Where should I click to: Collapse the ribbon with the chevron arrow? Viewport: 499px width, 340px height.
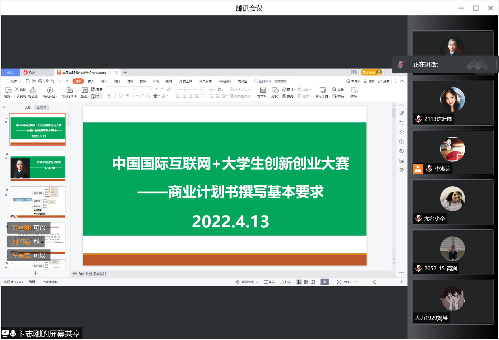402,81
